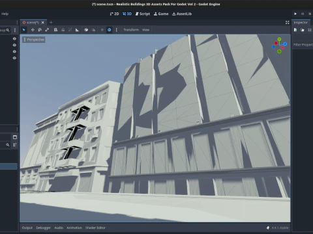
Task: Open scene tree filter options dots menu
Action: pyautogui.click(x=15, y=30)
